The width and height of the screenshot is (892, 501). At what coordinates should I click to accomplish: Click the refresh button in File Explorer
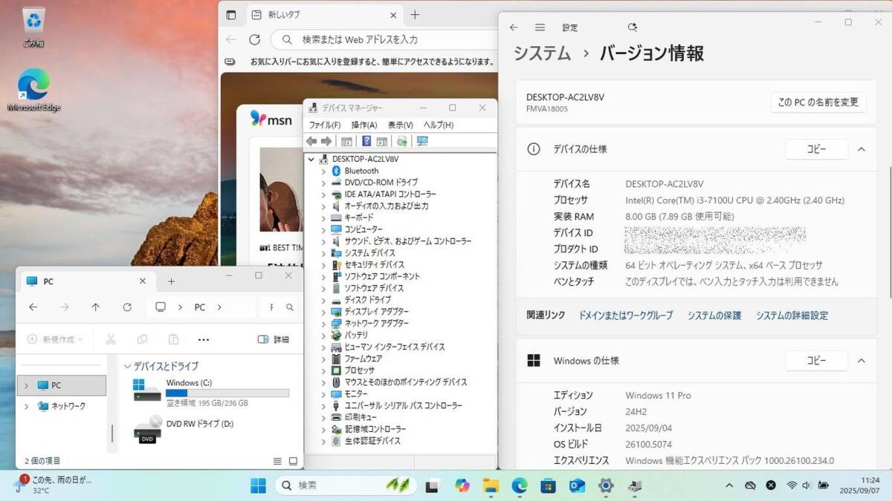(x=127, y=307)
